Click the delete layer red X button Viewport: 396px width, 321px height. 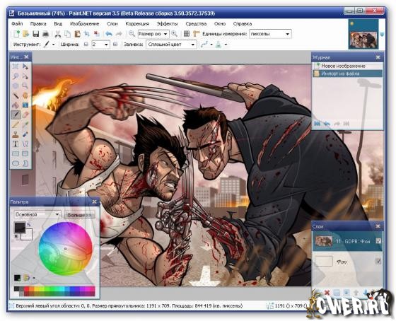[x=327, y=293]
